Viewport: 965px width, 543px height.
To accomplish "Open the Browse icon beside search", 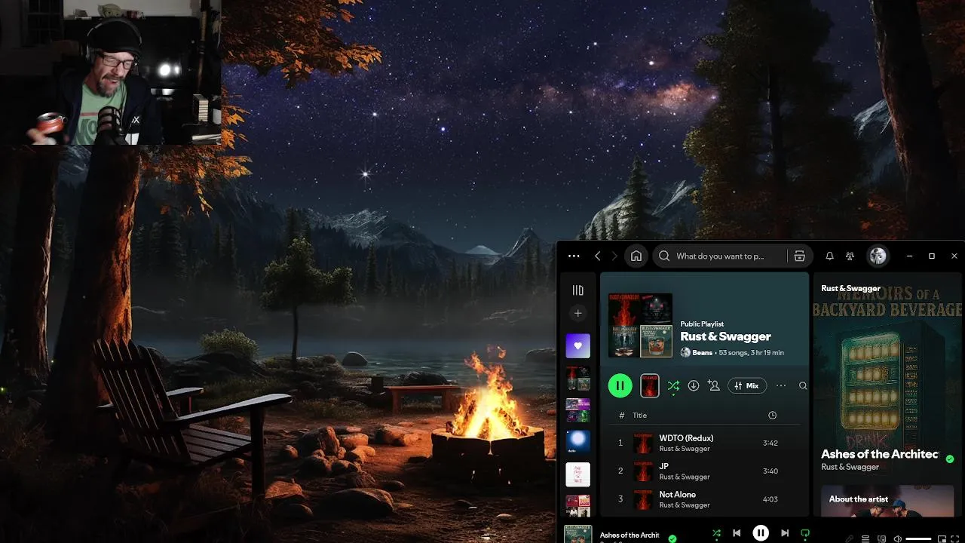I will click(799, 256).
